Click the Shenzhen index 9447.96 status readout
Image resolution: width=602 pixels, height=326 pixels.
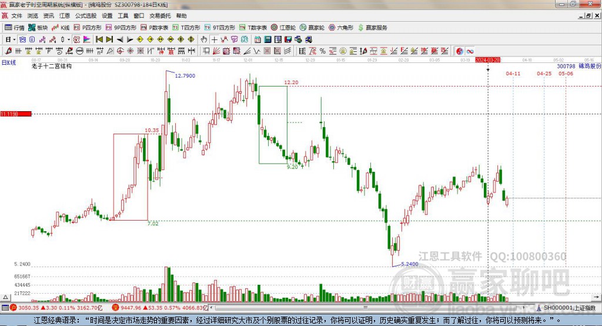pyautogui.click(x=160, y=308)
